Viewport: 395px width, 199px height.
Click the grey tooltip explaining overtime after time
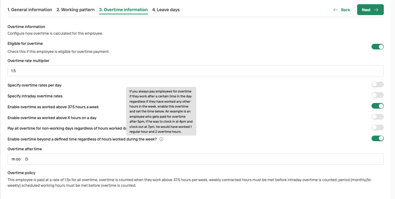click(x=161, y=111)
